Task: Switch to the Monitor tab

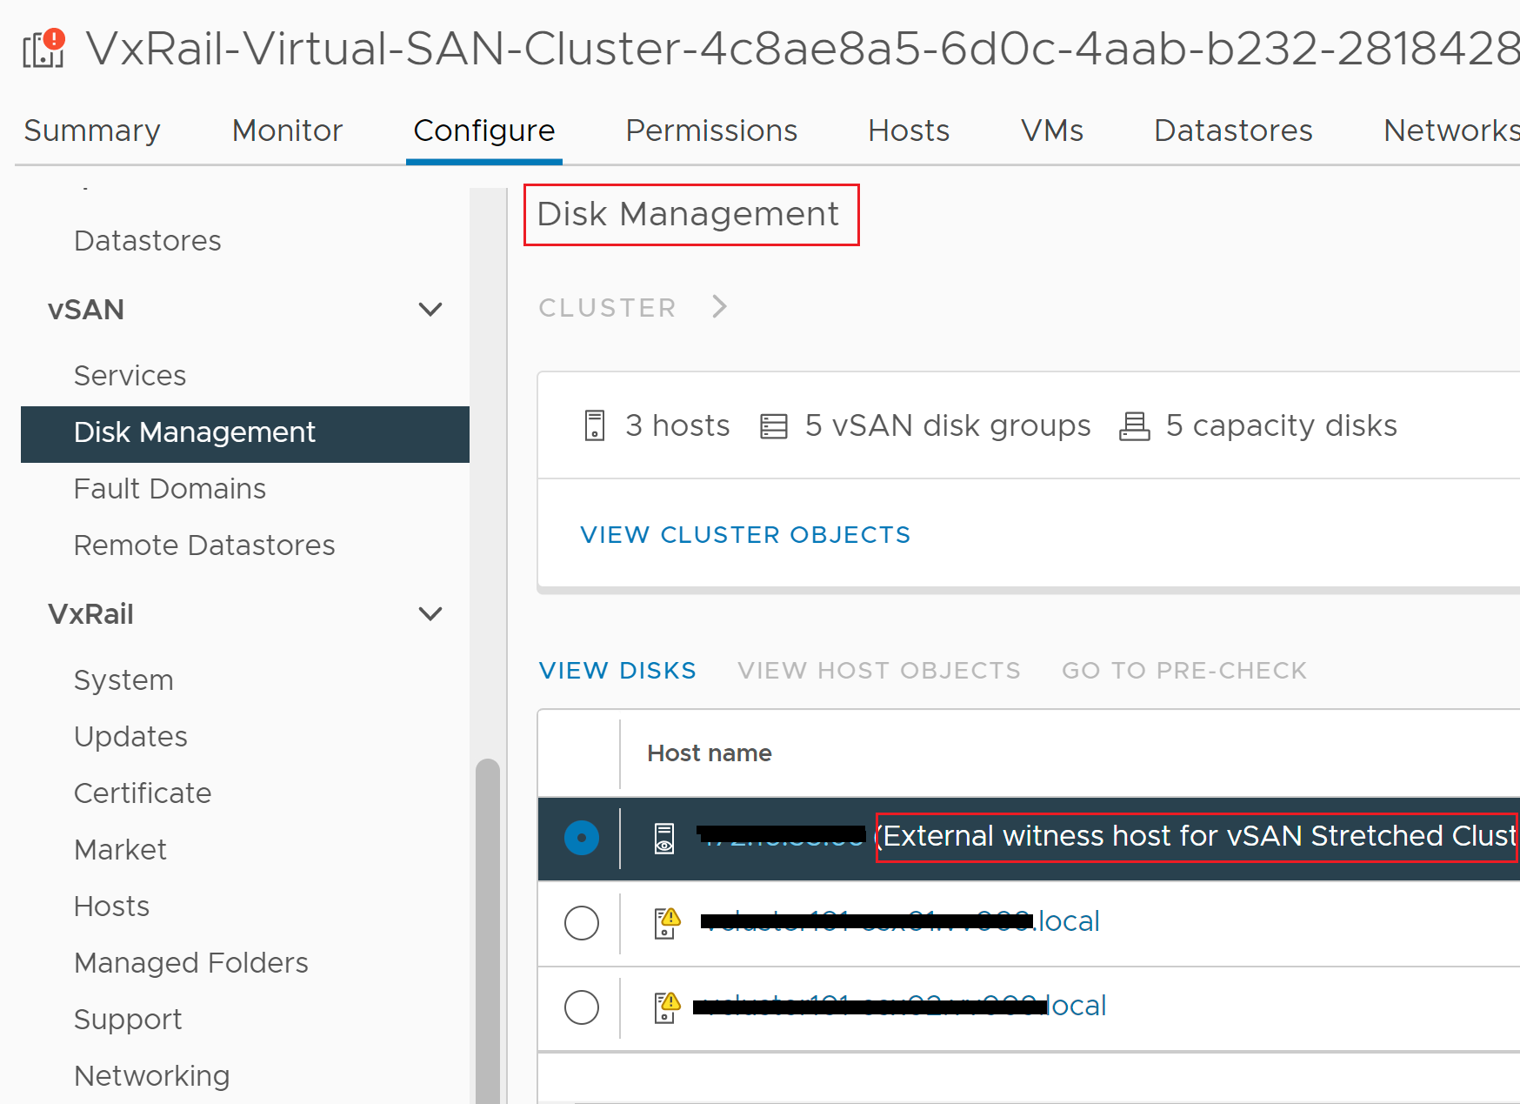Action: pos(287,130)
